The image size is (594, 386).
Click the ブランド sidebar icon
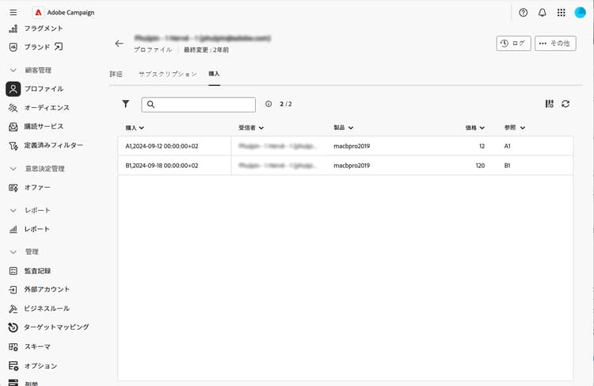pyautogui.click(x=13, y=47)
